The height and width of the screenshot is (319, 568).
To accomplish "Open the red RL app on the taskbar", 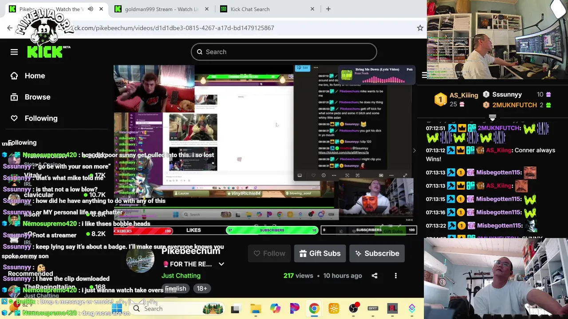I will coord(392,308).
